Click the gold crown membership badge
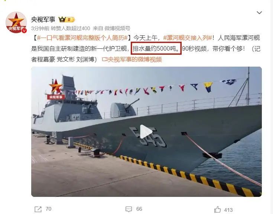273x214 pixels. point(66,19)
